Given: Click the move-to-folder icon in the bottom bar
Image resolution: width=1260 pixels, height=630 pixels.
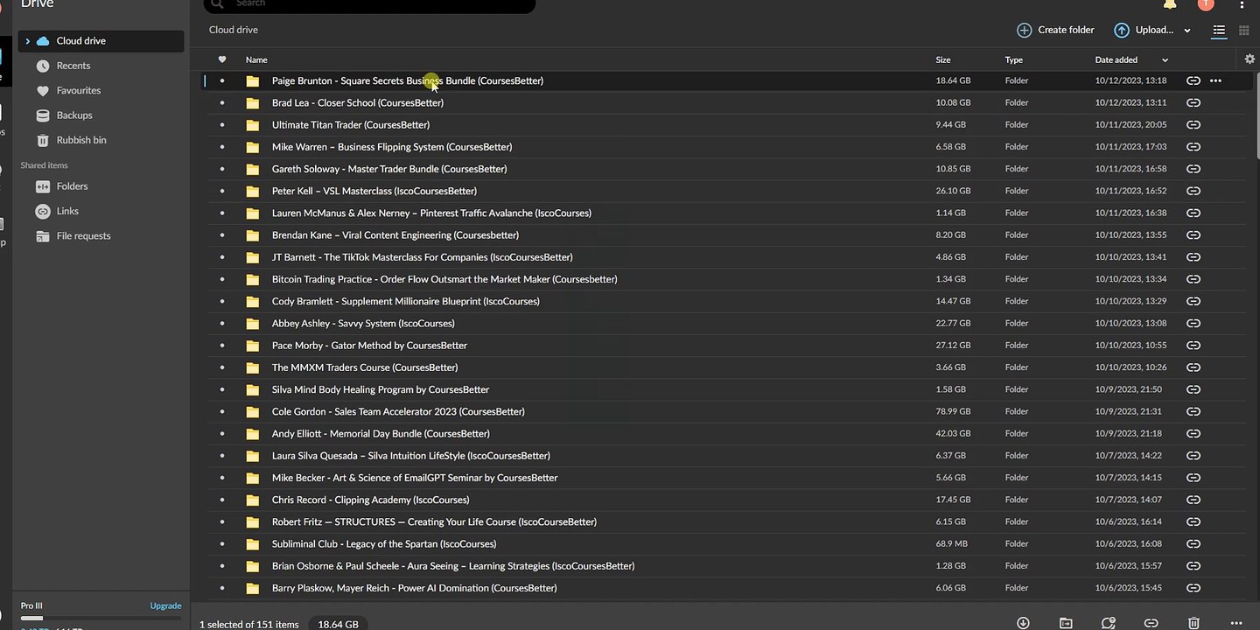Looking at the screenshot, I should pos(1066,623).
